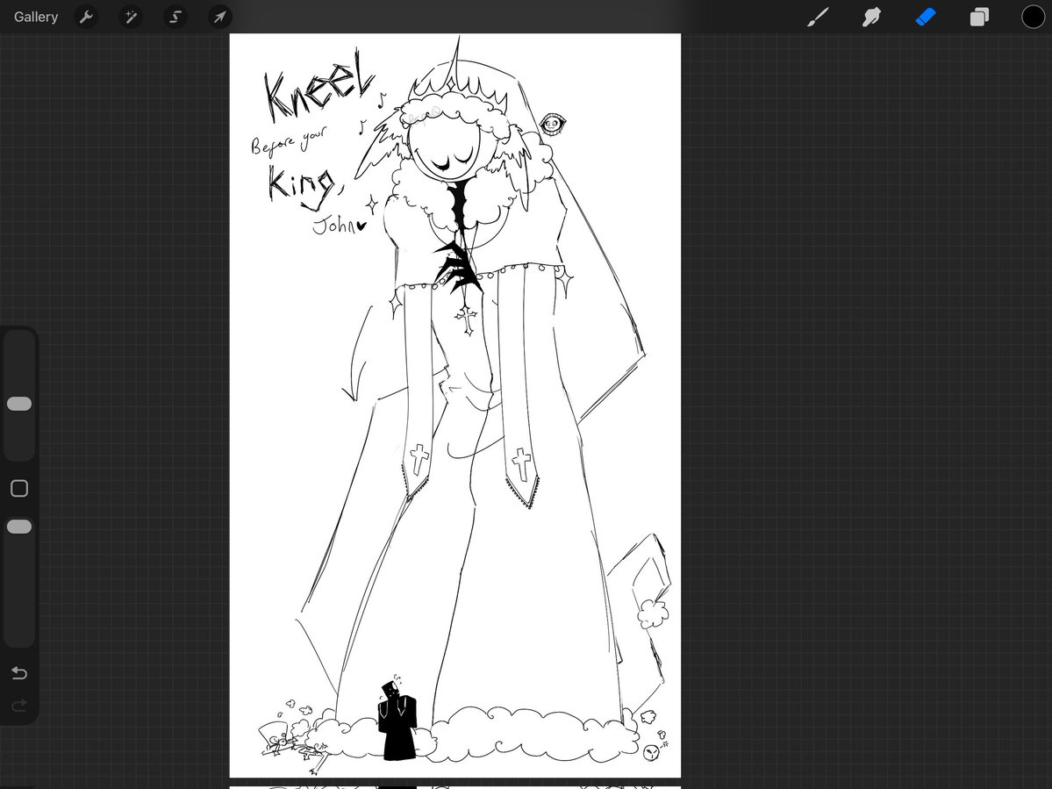Activate the Transform arrow tool

pyautogui.click(x=219, y=17)
